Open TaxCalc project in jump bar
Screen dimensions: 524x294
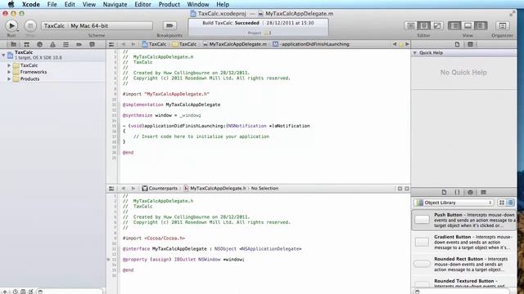pos(154,44)
